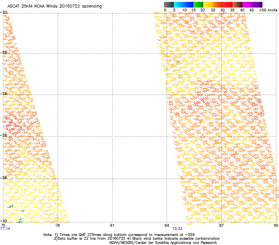The image size is (279, 245).
Task: Click the -30 latitude axis label
Action: pyautogui.click(x=4, y=221)
